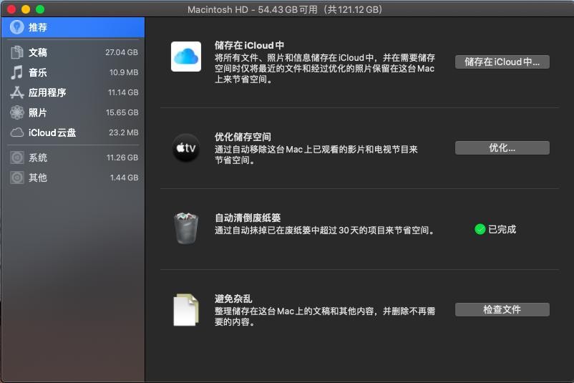Click the 1.44 GB other size

coord(124,178)
